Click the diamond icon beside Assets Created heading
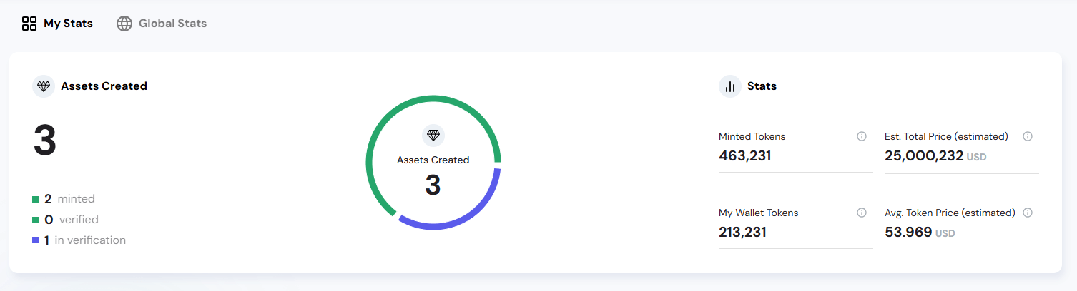Viewport: 1077px width, 291px height. click(44, 86)
